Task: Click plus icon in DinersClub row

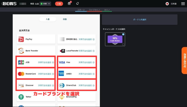Action: [93, 86]
